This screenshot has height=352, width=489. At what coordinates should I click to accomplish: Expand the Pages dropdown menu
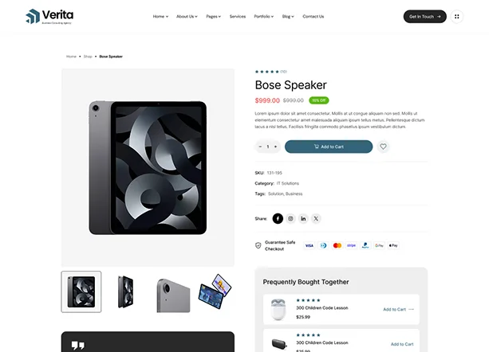(213, 16)
